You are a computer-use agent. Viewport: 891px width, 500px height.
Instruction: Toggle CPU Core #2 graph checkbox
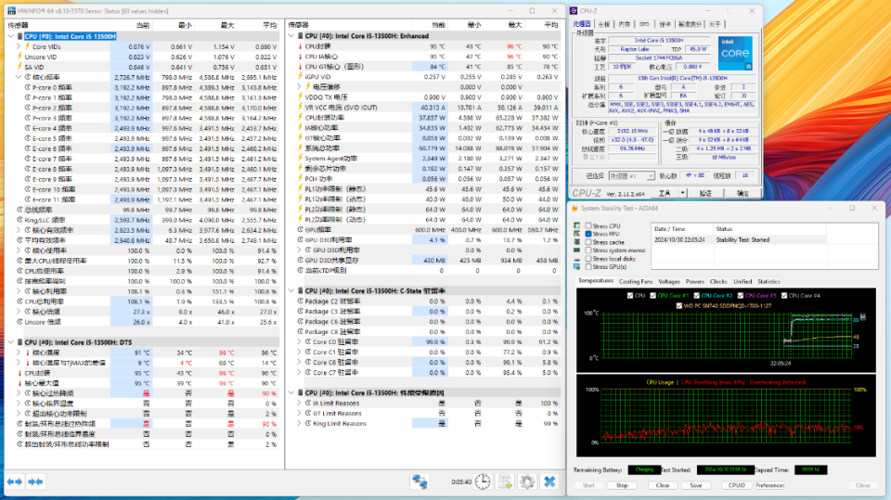697,295
